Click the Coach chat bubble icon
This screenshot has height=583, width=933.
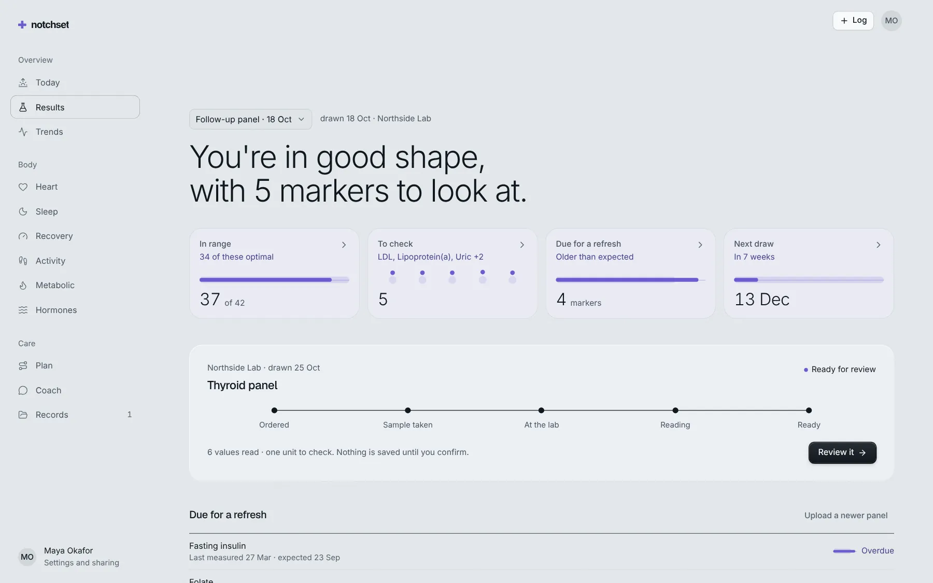[23, 390]
